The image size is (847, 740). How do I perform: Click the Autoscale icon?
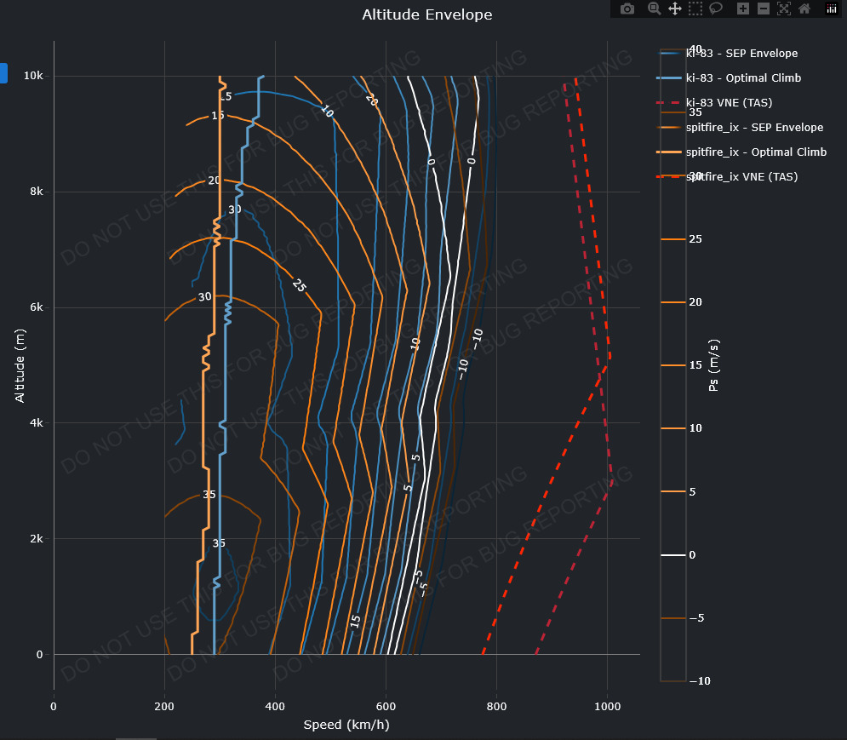(784, 9)
